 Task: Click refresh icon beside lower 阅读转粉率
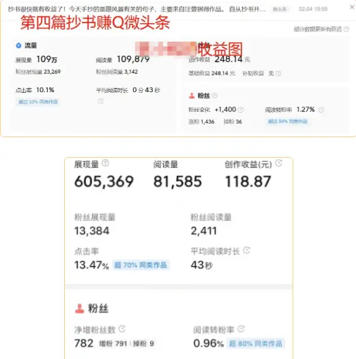[241, 329]
